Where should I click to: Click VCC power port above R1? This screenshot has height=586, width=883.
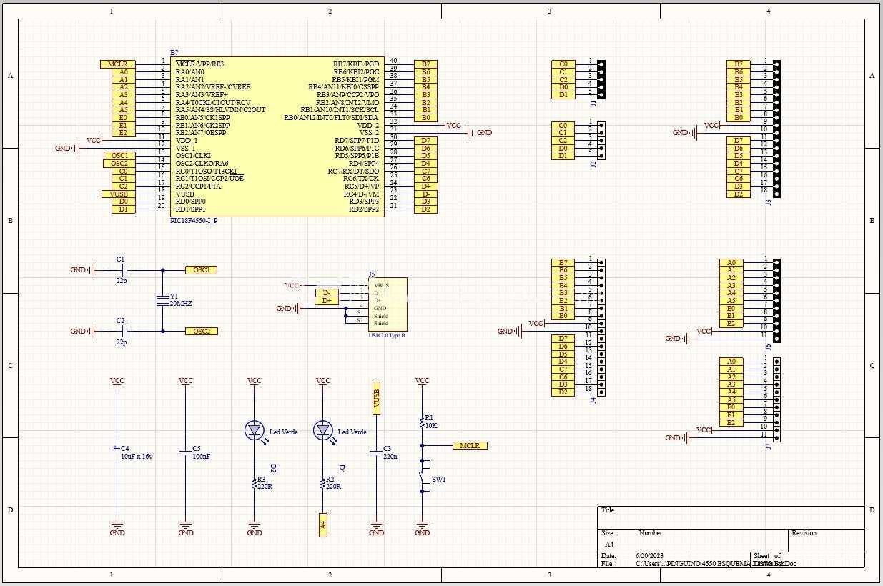point(423,382)
